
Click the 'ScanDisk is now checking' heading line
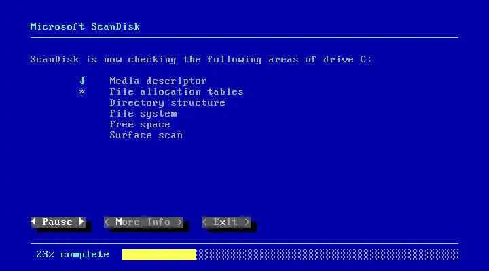[201, 59]
